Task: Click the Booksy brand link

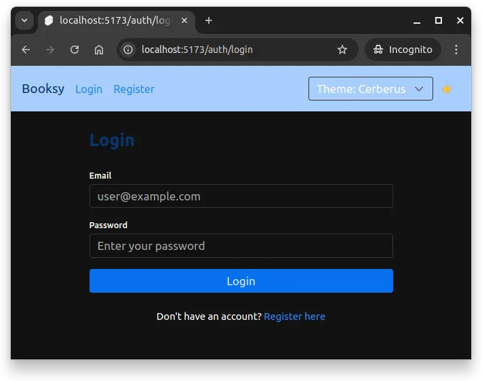Action: coord(43,89)
